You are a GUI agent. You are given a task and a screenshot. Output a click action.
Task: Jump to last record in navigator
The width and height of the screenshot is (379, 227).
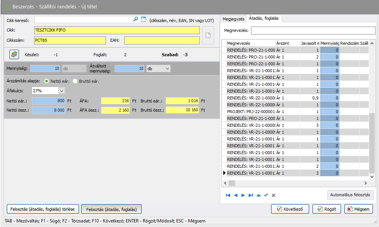click(251, 195)
